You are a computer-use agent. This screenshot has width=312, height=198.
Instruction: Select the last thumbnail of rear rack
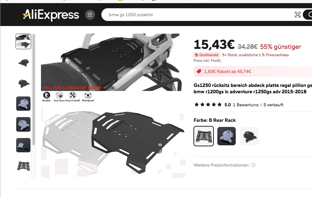point(23,166)
